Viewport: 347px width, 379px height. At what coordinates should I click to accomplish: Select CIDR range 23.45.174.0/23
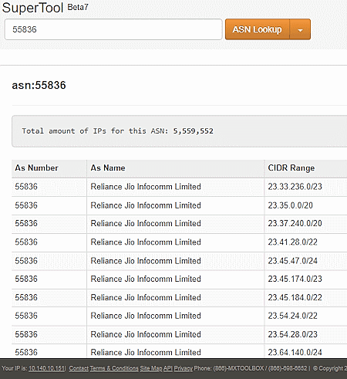pyautogui.click(x=295, y=279)
